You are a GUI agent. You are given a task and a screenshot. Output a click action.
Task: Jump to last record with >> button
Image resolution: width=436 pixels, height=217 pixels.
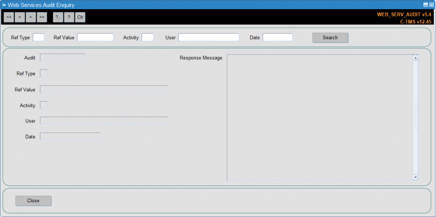click(x=42, y=17)
